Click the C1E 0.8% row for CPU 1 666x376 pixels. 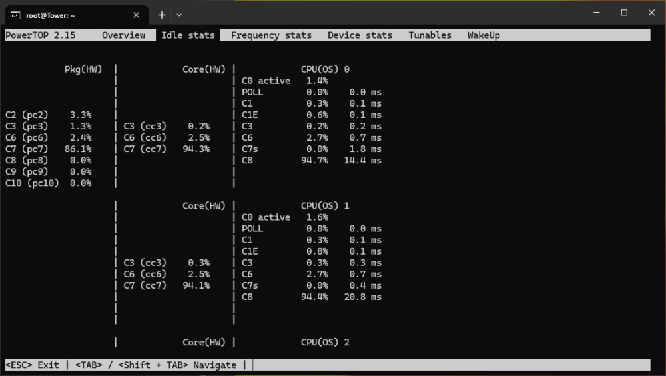click(311, 251)
